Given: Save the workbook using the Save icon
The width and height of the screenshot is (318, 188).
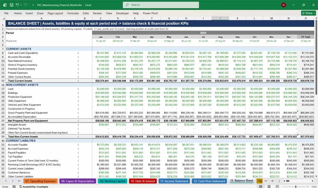Looking at the screenshot, I should (11, 5).
